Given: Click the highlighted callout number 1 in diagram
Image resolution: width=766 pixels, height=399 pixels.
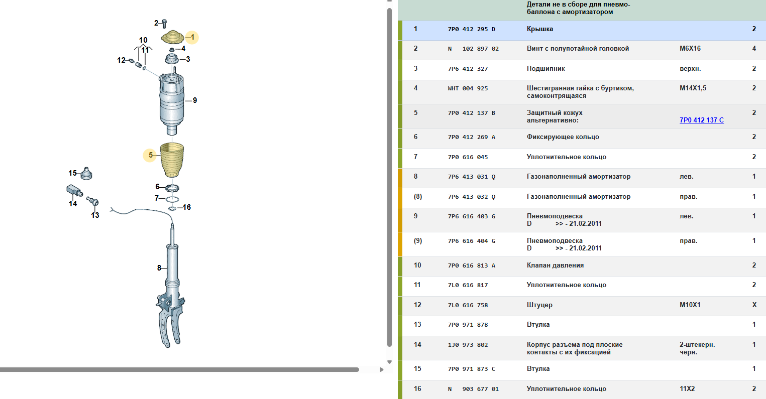Looking at the screenshot, I should point(192,37).
